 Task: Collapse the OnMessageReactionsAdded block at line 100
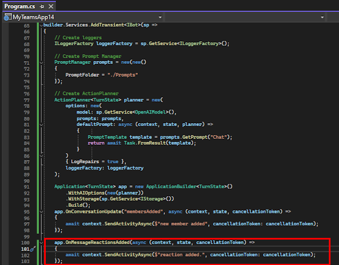click(x=41, y=243)
